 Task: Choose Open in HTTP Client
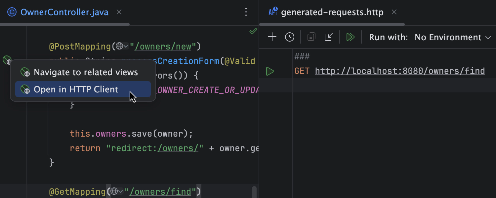click(76, 89)
